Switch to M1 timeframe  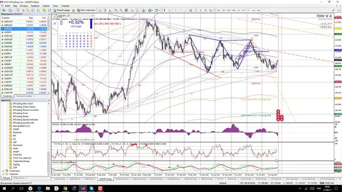coord(219,10)
